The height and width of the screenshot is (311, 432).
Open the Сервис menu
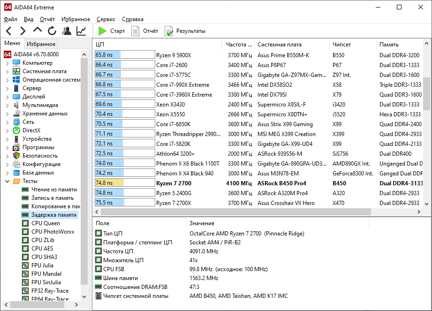[x=106, y=19]
